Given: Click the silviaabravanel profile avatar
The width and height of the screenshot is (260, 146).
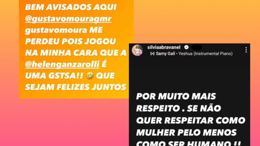Looking at the screenshot, I should click(x=137, y=50).
